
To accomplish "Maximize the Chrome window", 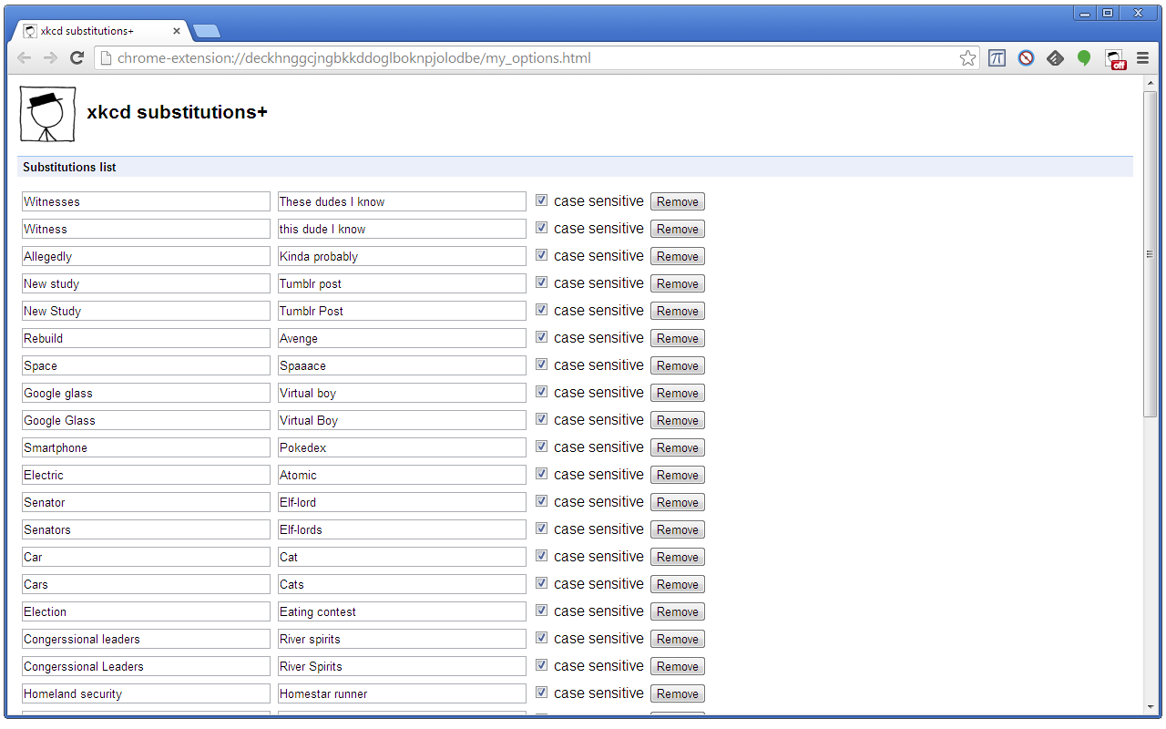I will click(1108, 13).
